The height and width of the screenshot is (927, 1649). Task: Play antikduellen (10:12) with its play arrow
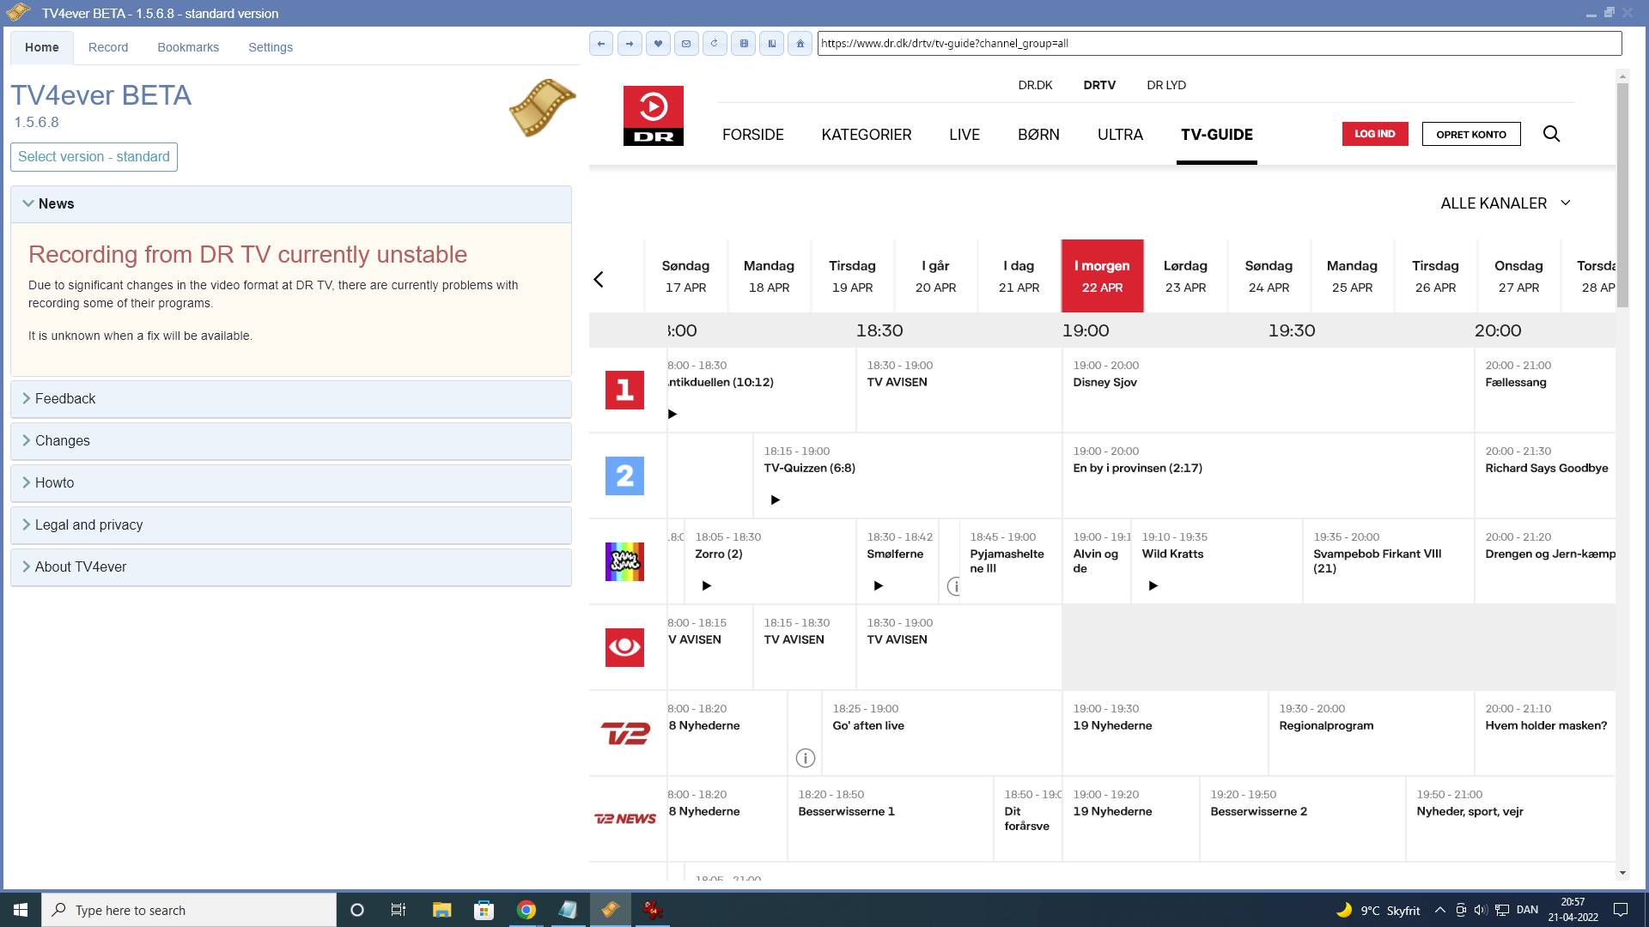[672, 414]
